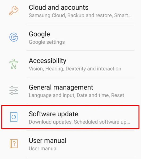The width and height of the screenshot is (141, 159).
Task: Tap Samsung Cloud, Backup and restore subtitle
Action: [80, 15]
